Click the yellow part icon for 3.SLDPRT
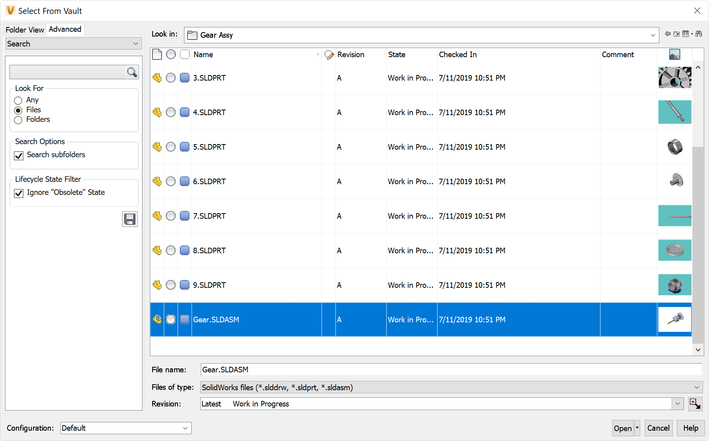Viewport: 709px width, 441px height. [157, 78]
